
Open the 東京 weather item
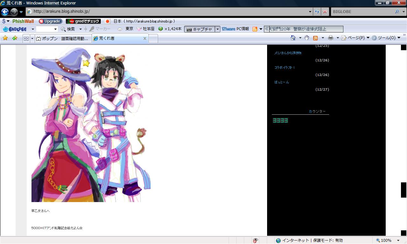point(125,29)
